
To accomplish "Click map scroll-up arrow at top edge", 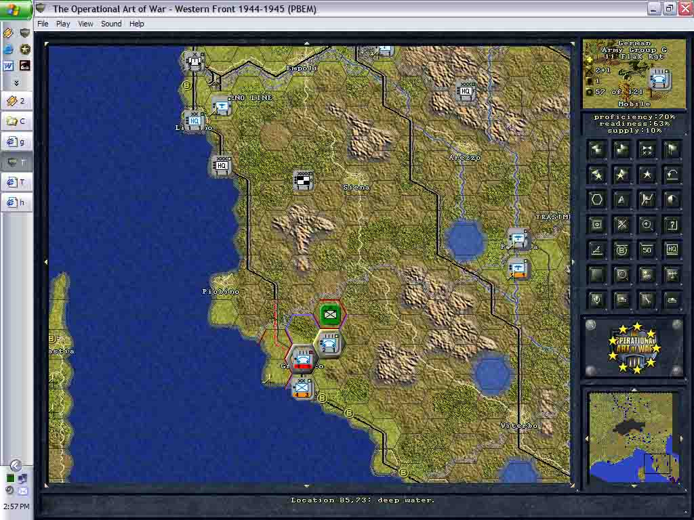I will tap(307, 43).
